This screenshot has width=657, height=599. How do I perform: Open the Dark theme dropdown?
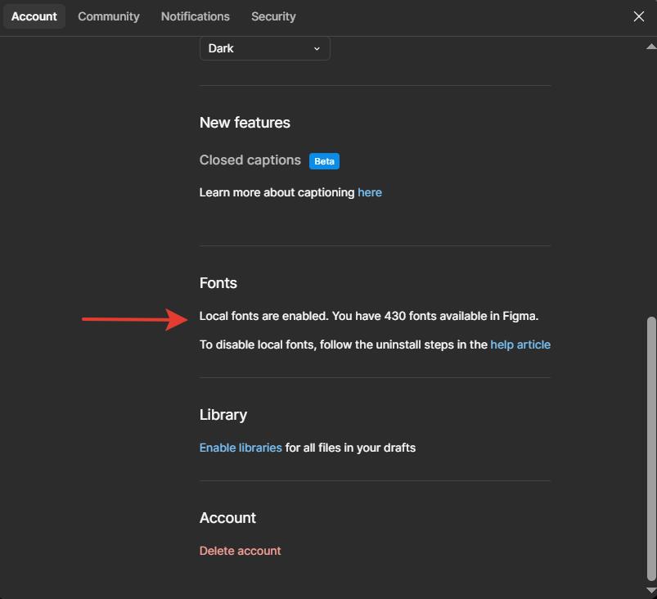264,48
